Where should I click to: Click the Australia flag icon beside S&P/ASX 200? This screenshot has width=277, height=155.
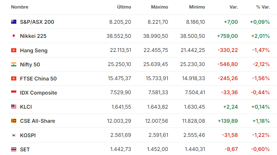tap(14, 22)
